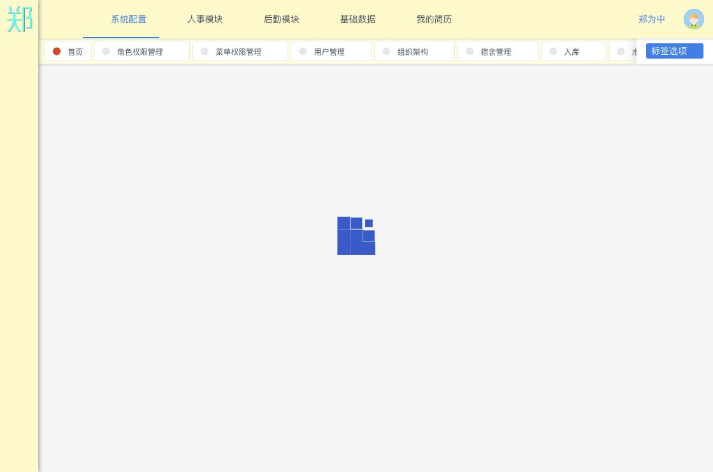Screen dimensions: 713x472
Task: Click the gray dot on 组织架构 tab
Action: [x=387, y=52]
